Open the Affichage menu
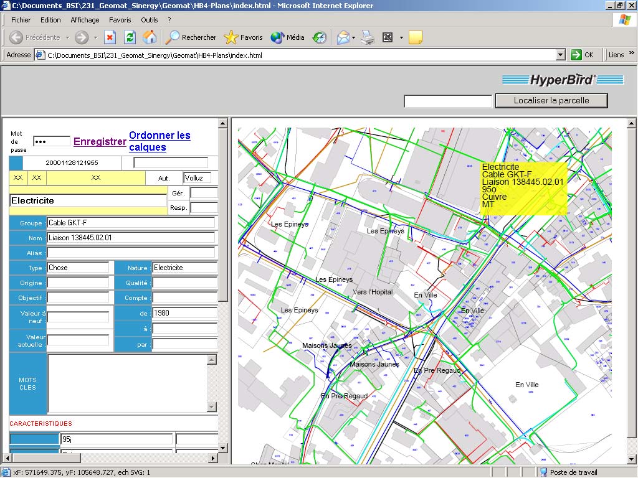Viewport: 638px width, 478px height. [85, 20]
